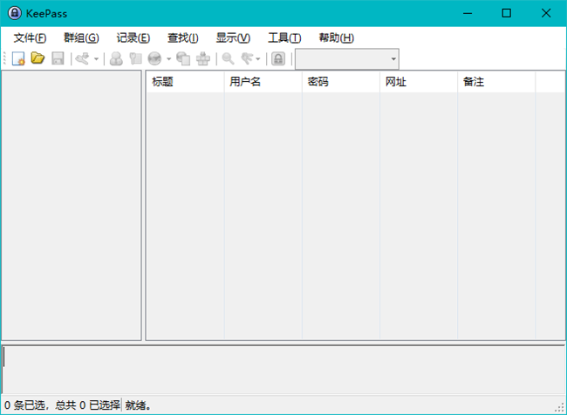The image size is (567, 415).
Task: Expand the Open URL dropdown arrow
Action: point(169,58)
